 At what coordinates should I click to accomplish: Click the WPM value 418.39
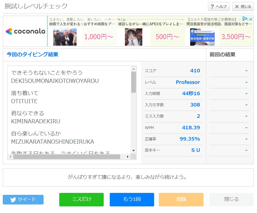point(191,127)
